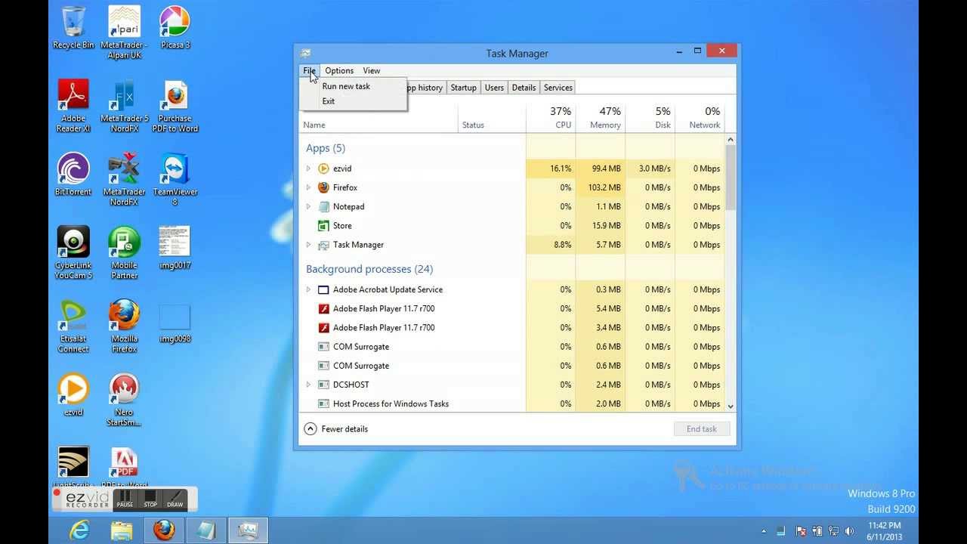Click the volume icon in system tray
Viewport: 967px width, 544px height.
coord(850,531)
